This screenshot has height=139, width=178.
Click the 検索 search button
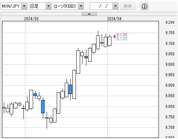pos(128,6)
